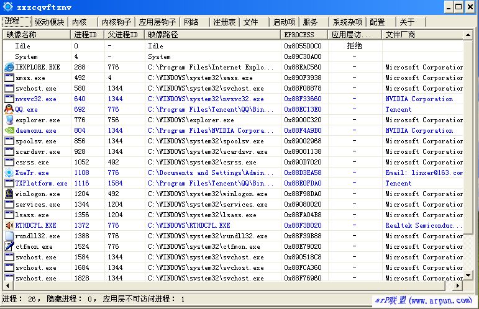Sort by 父进程ID column header
Screen dimensions: 479x309
[x=124, y=35]
